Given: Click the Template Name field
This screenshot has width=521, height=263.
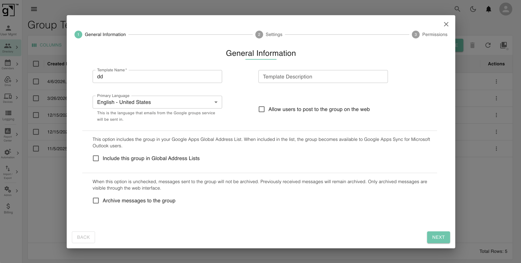Looking at the screenshot, I should point(157,77).
